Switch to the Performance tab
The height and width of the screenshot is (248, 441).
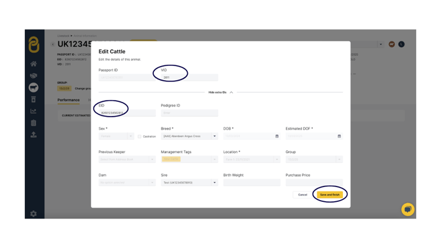(x=69, y=100)
